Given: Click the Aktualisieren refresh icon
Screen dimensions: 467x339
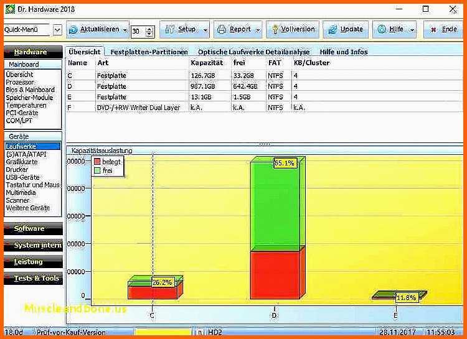Looking at the screenshot, I should click(74, 29).
